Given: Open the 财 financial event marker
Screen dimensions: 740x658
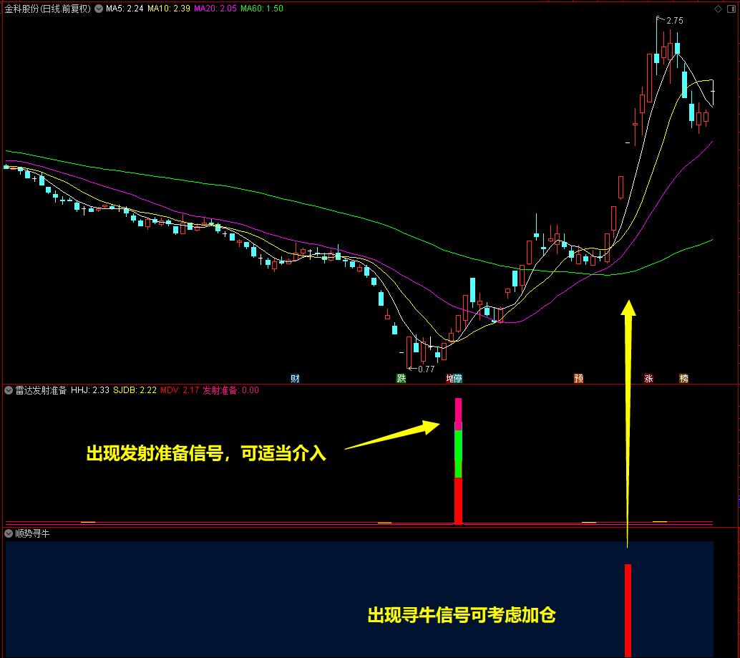Looking at the screenshot, I should pyautogui.click(x=295, y=378).
